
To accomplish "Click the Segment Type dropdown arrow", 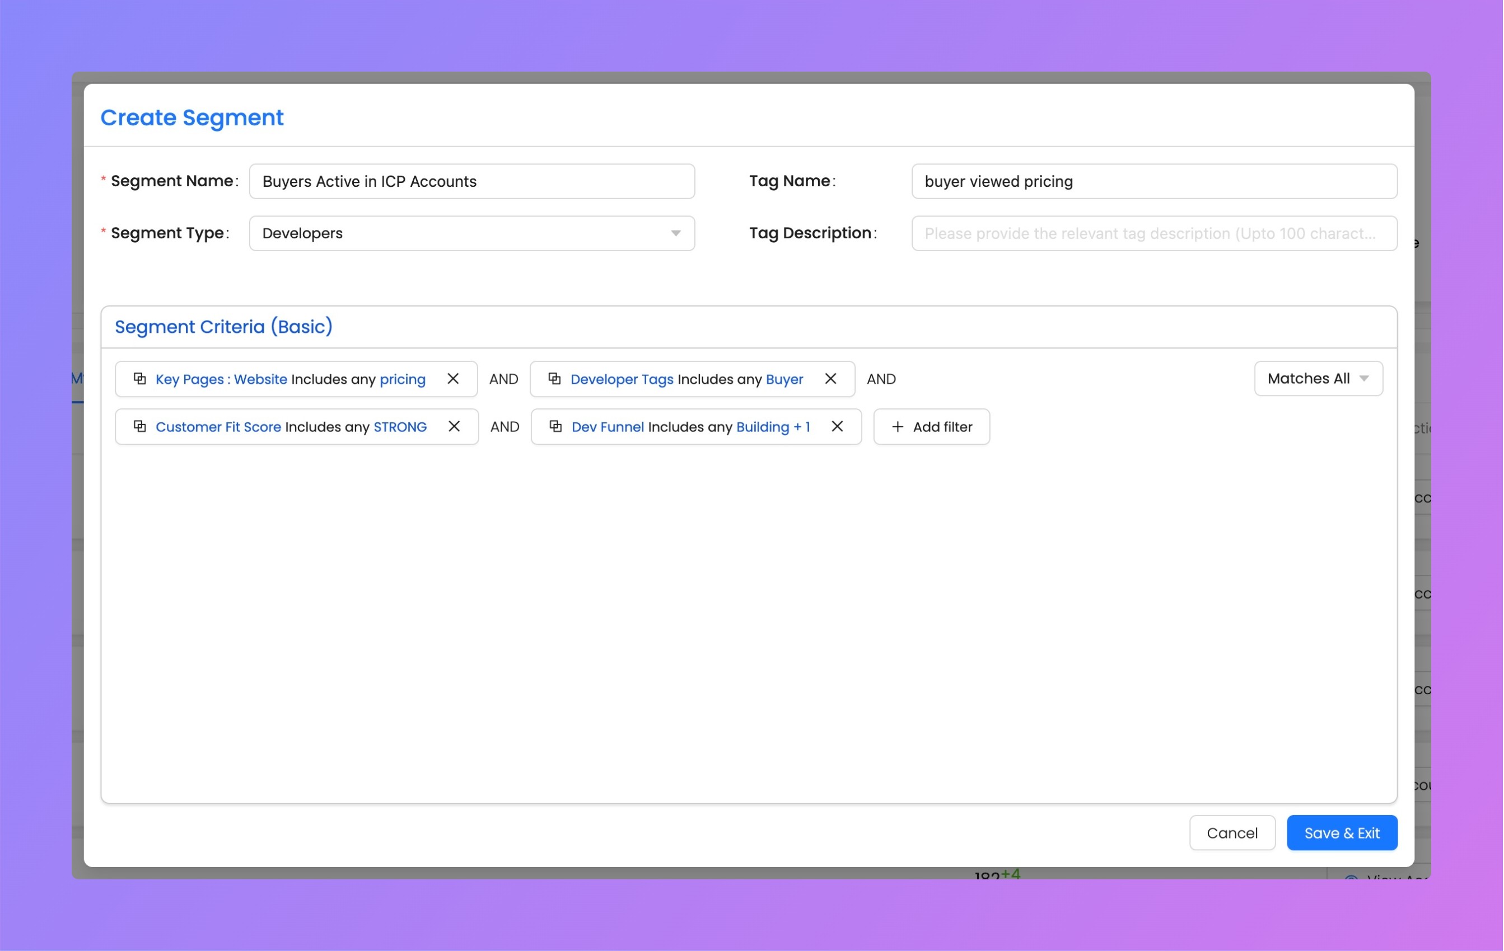I will [675, 233].
